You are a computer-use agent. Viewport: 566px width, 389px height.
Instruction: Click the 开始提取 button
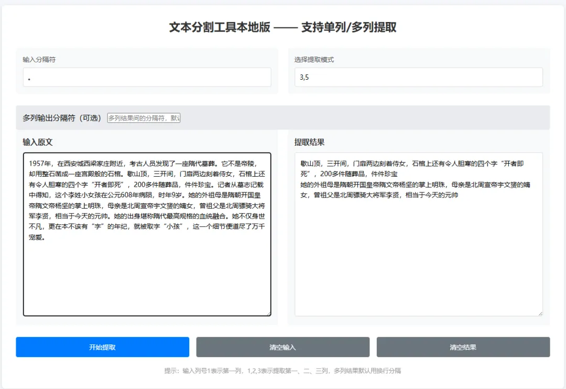click(x=102, y=347)
